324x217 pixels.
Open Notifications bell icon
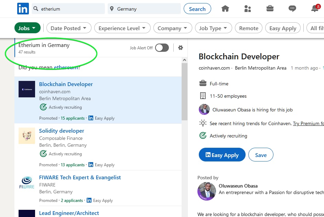point(315,9)
